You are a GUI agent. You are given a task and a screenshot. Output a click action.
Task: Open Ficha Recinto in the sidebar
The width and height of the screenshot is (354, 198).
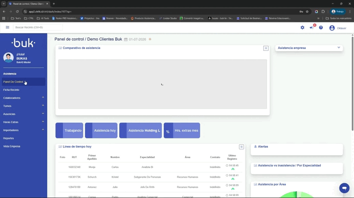coord(11,90)
